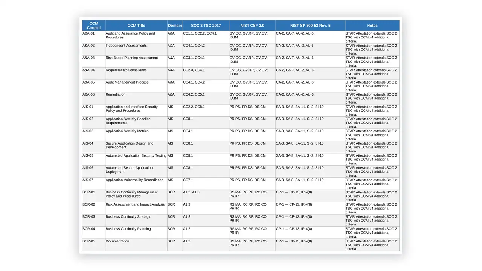Select the NIST SP 800-53 Rev. 5 header
Screen dimensions: 482x271
tap(310, 26)
